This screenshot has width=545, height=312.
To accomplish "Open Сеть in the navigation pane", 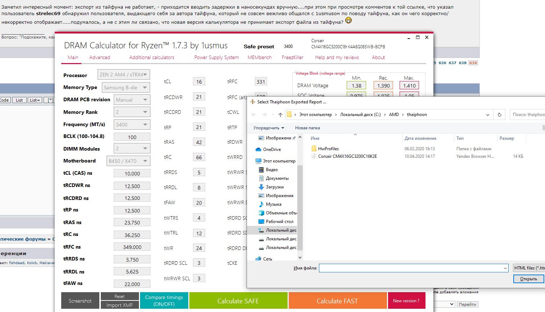I will tap(264, 259).
